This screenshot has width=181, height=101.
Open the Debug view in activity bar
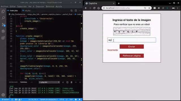(x=3, y=31)
